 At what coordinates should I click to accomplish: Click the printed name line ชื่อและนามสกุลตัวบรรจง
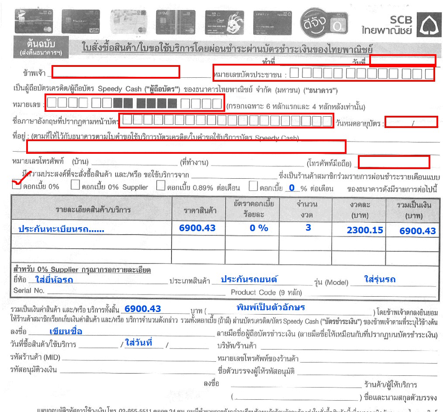coord(296,397)
